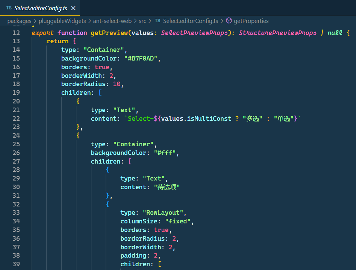This screenshot has width=356, height=270.
Task: Close the Select.editorConfig.ts tab
Action: [73, 8]
